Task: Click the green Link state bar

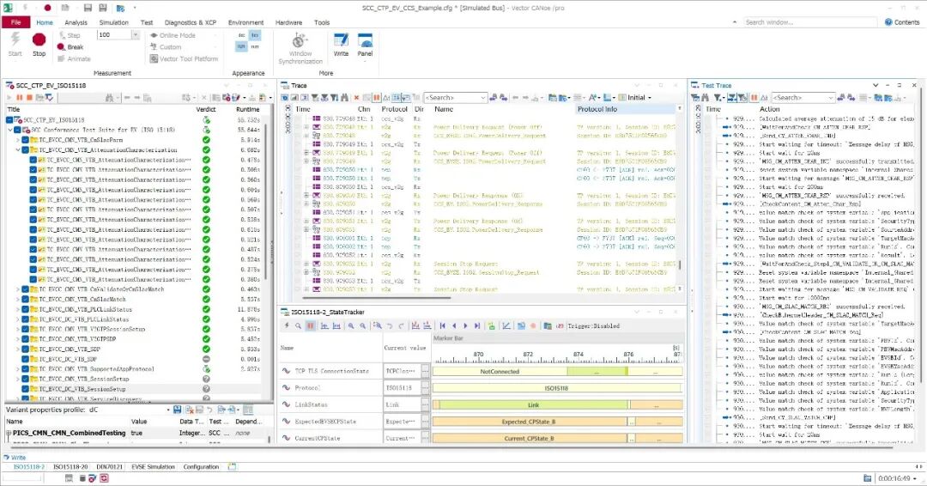Action: 533,404
